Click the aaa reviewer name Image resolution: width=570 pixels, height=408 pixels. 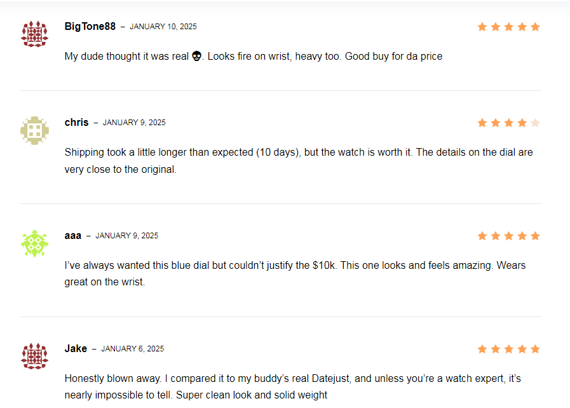point(72,236)
